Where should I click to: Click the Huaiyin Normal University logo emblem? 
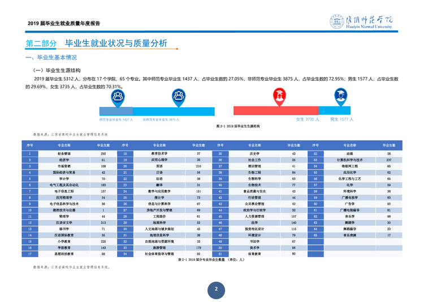coord(337,21)
